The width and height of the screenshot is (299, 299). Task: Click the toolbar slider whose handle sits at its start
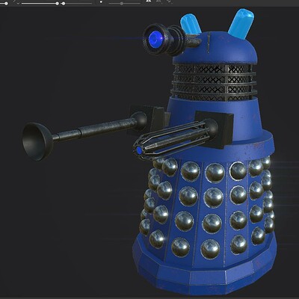click(x=77, y=4)
